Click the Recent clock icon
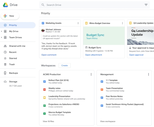This screenshot has width=154, height=127. 5,52
